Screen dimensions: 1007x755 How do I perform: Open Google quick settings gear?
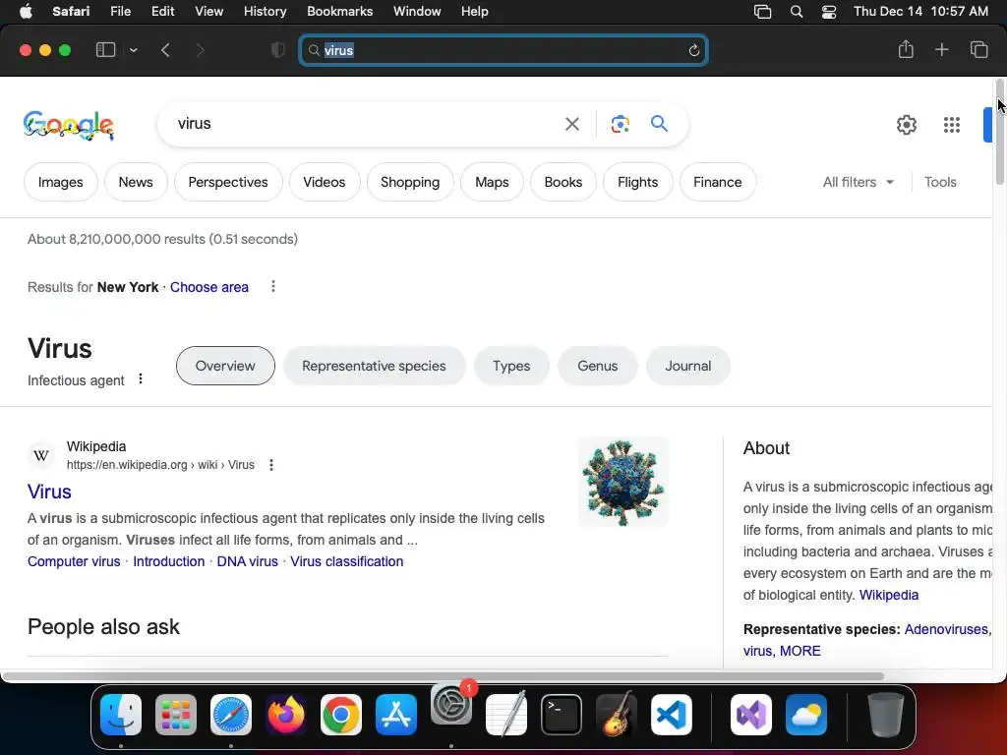point(906,125)
